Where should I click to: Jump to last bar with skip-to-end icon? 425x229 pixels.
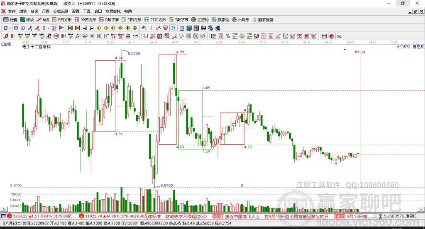pos(77,28)
